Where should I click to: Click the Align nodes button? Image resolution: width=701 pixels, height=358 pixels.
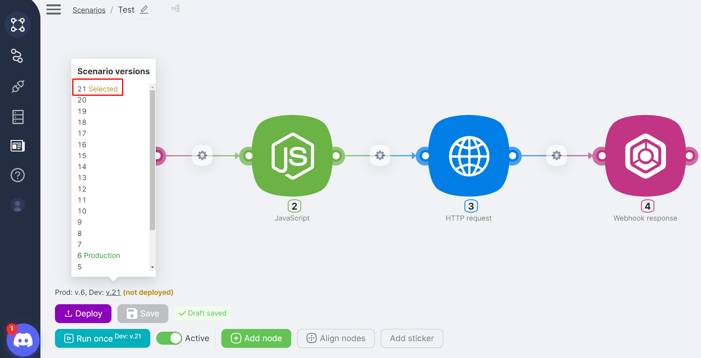[x=336, y=338]
